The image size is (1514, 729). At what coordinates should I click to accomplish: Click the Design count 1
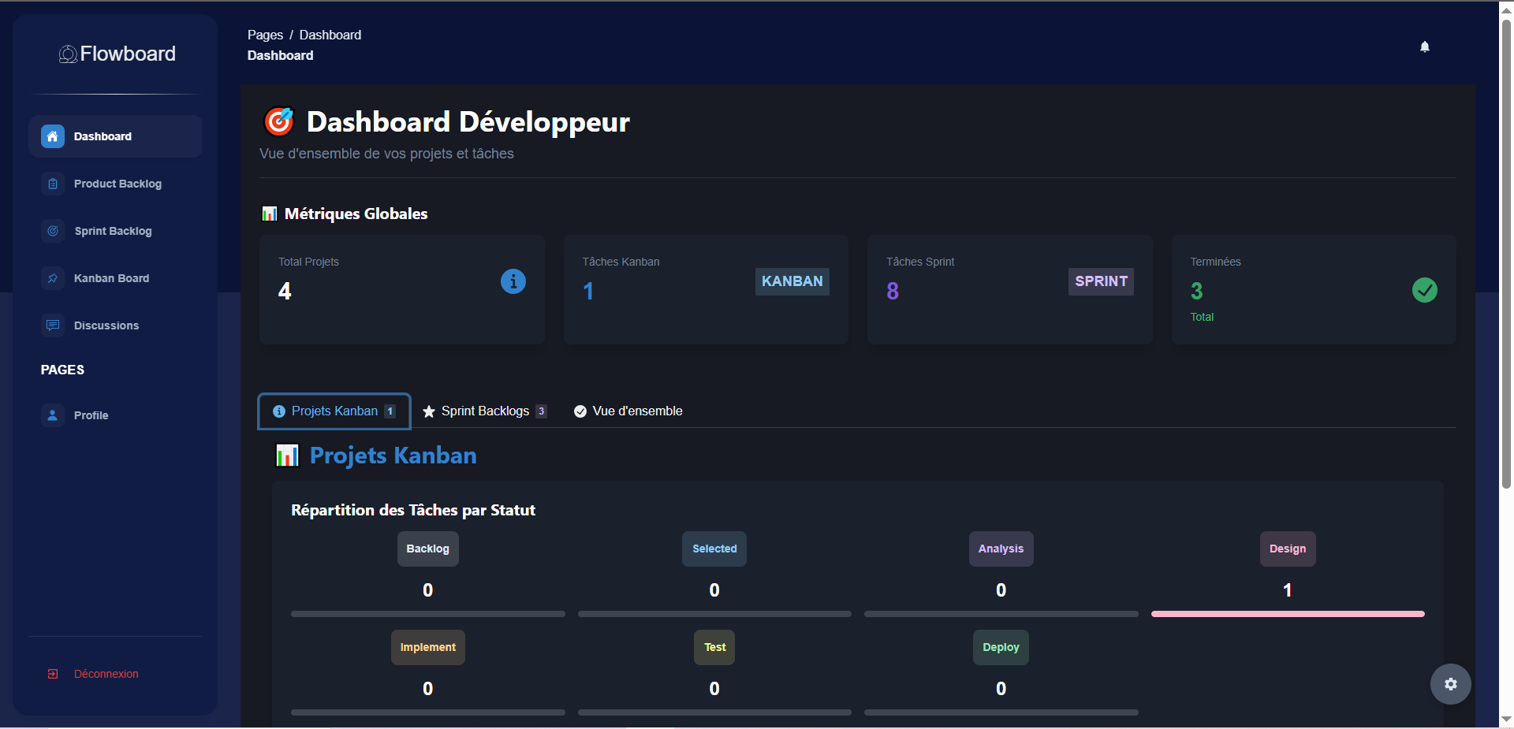(x=1288, y=590)
